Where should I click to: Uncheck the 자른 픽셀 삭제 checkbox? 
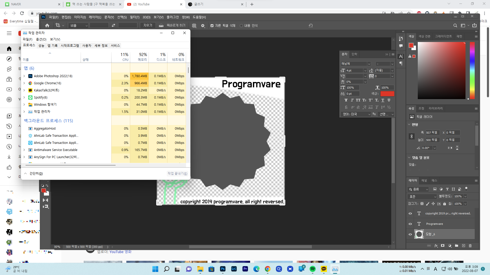point(212,25)
